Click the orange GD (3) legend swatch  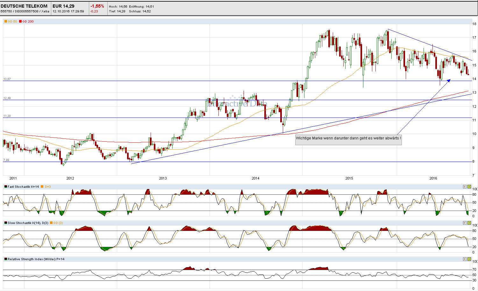click(x=51, y=223)
